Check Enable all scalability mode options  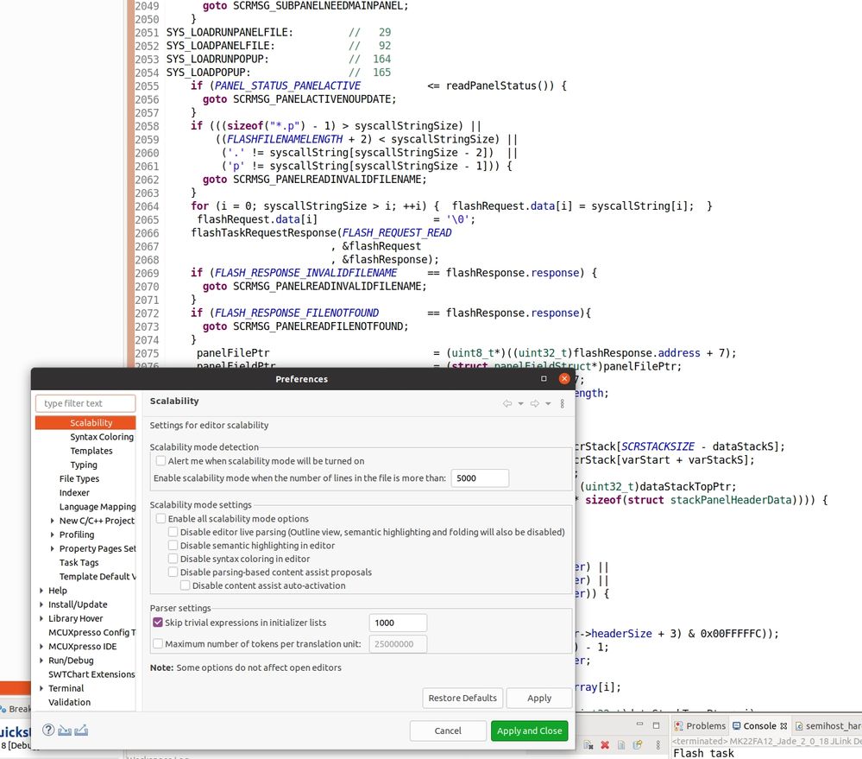tap(160, 519)
